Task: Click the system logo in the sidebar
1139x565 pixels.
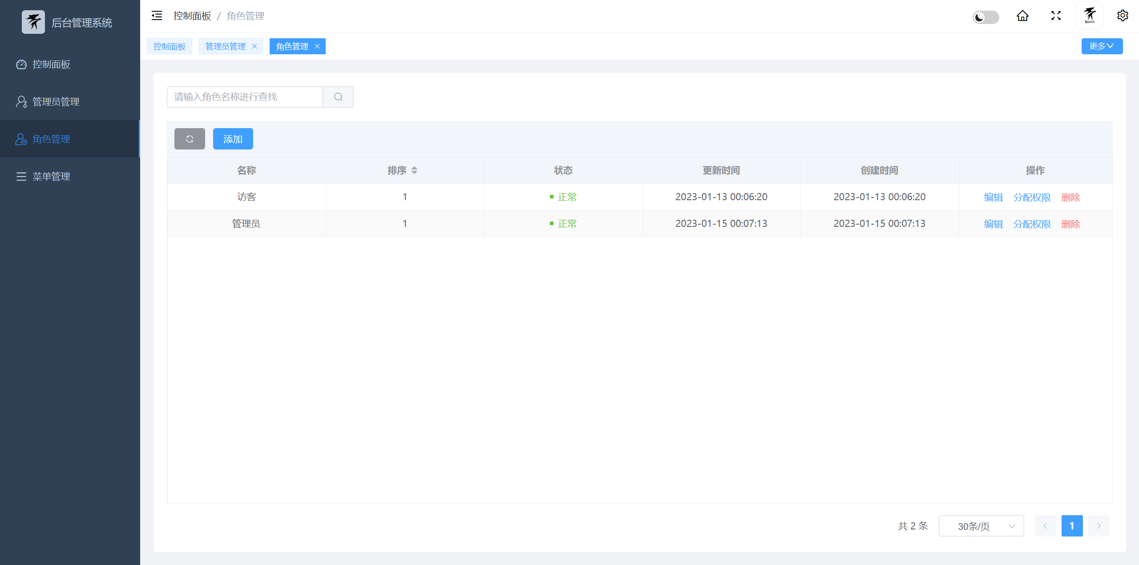Action: point(33,22)
